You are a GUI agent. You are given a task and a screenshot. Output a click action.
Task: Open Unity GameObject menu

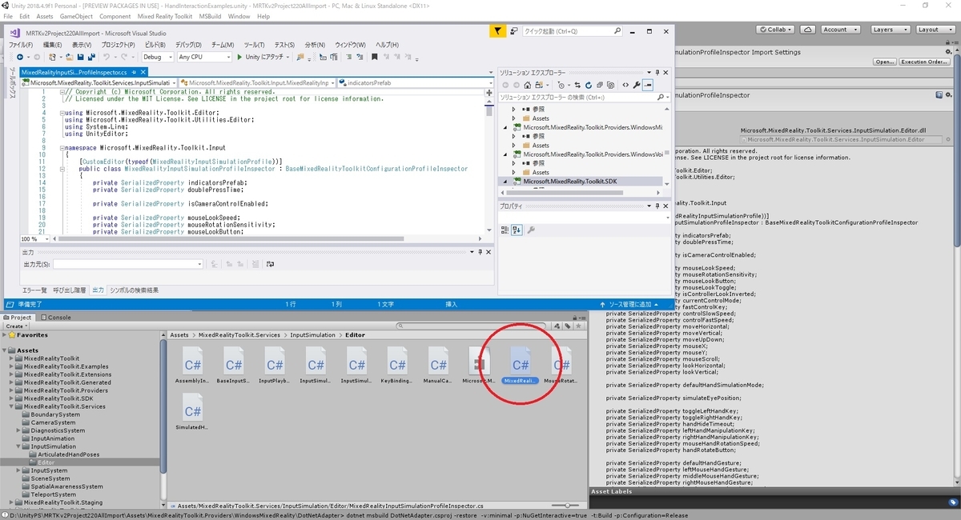click(x=76, y=16)
